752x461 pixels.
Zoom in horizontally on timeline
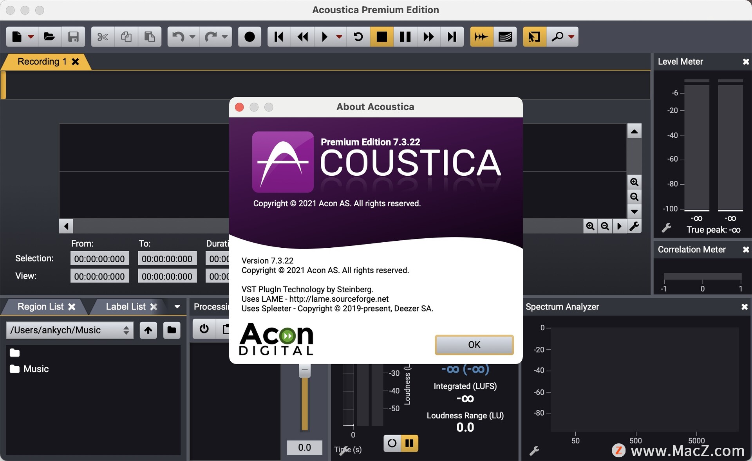(x=590, y=226)
